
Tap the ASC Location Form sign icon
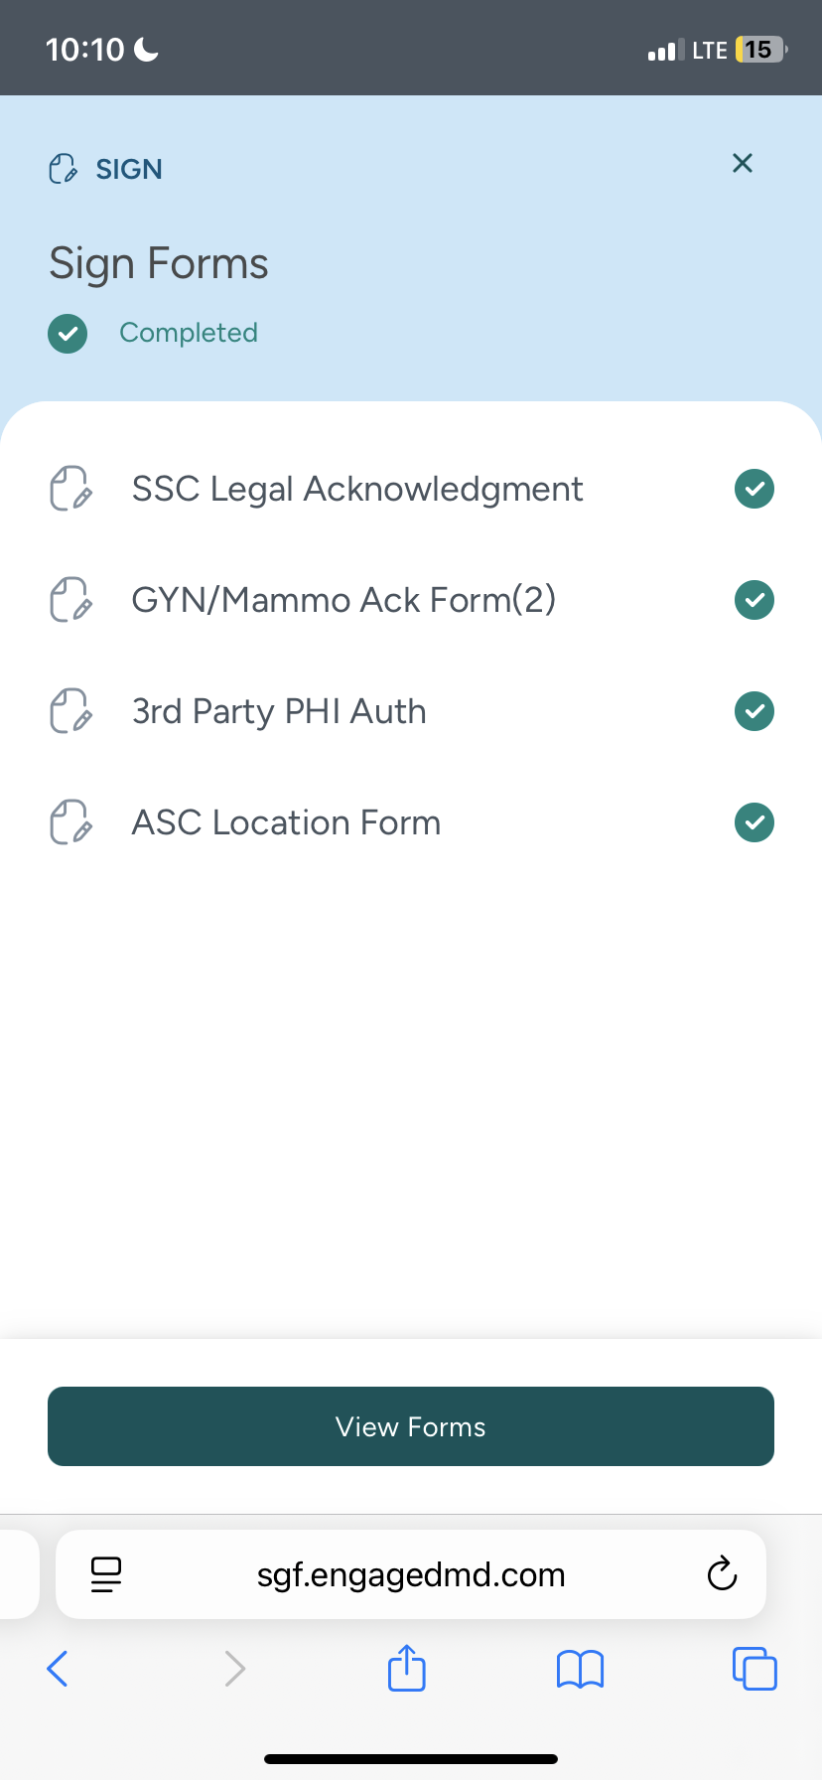[70, 822]
